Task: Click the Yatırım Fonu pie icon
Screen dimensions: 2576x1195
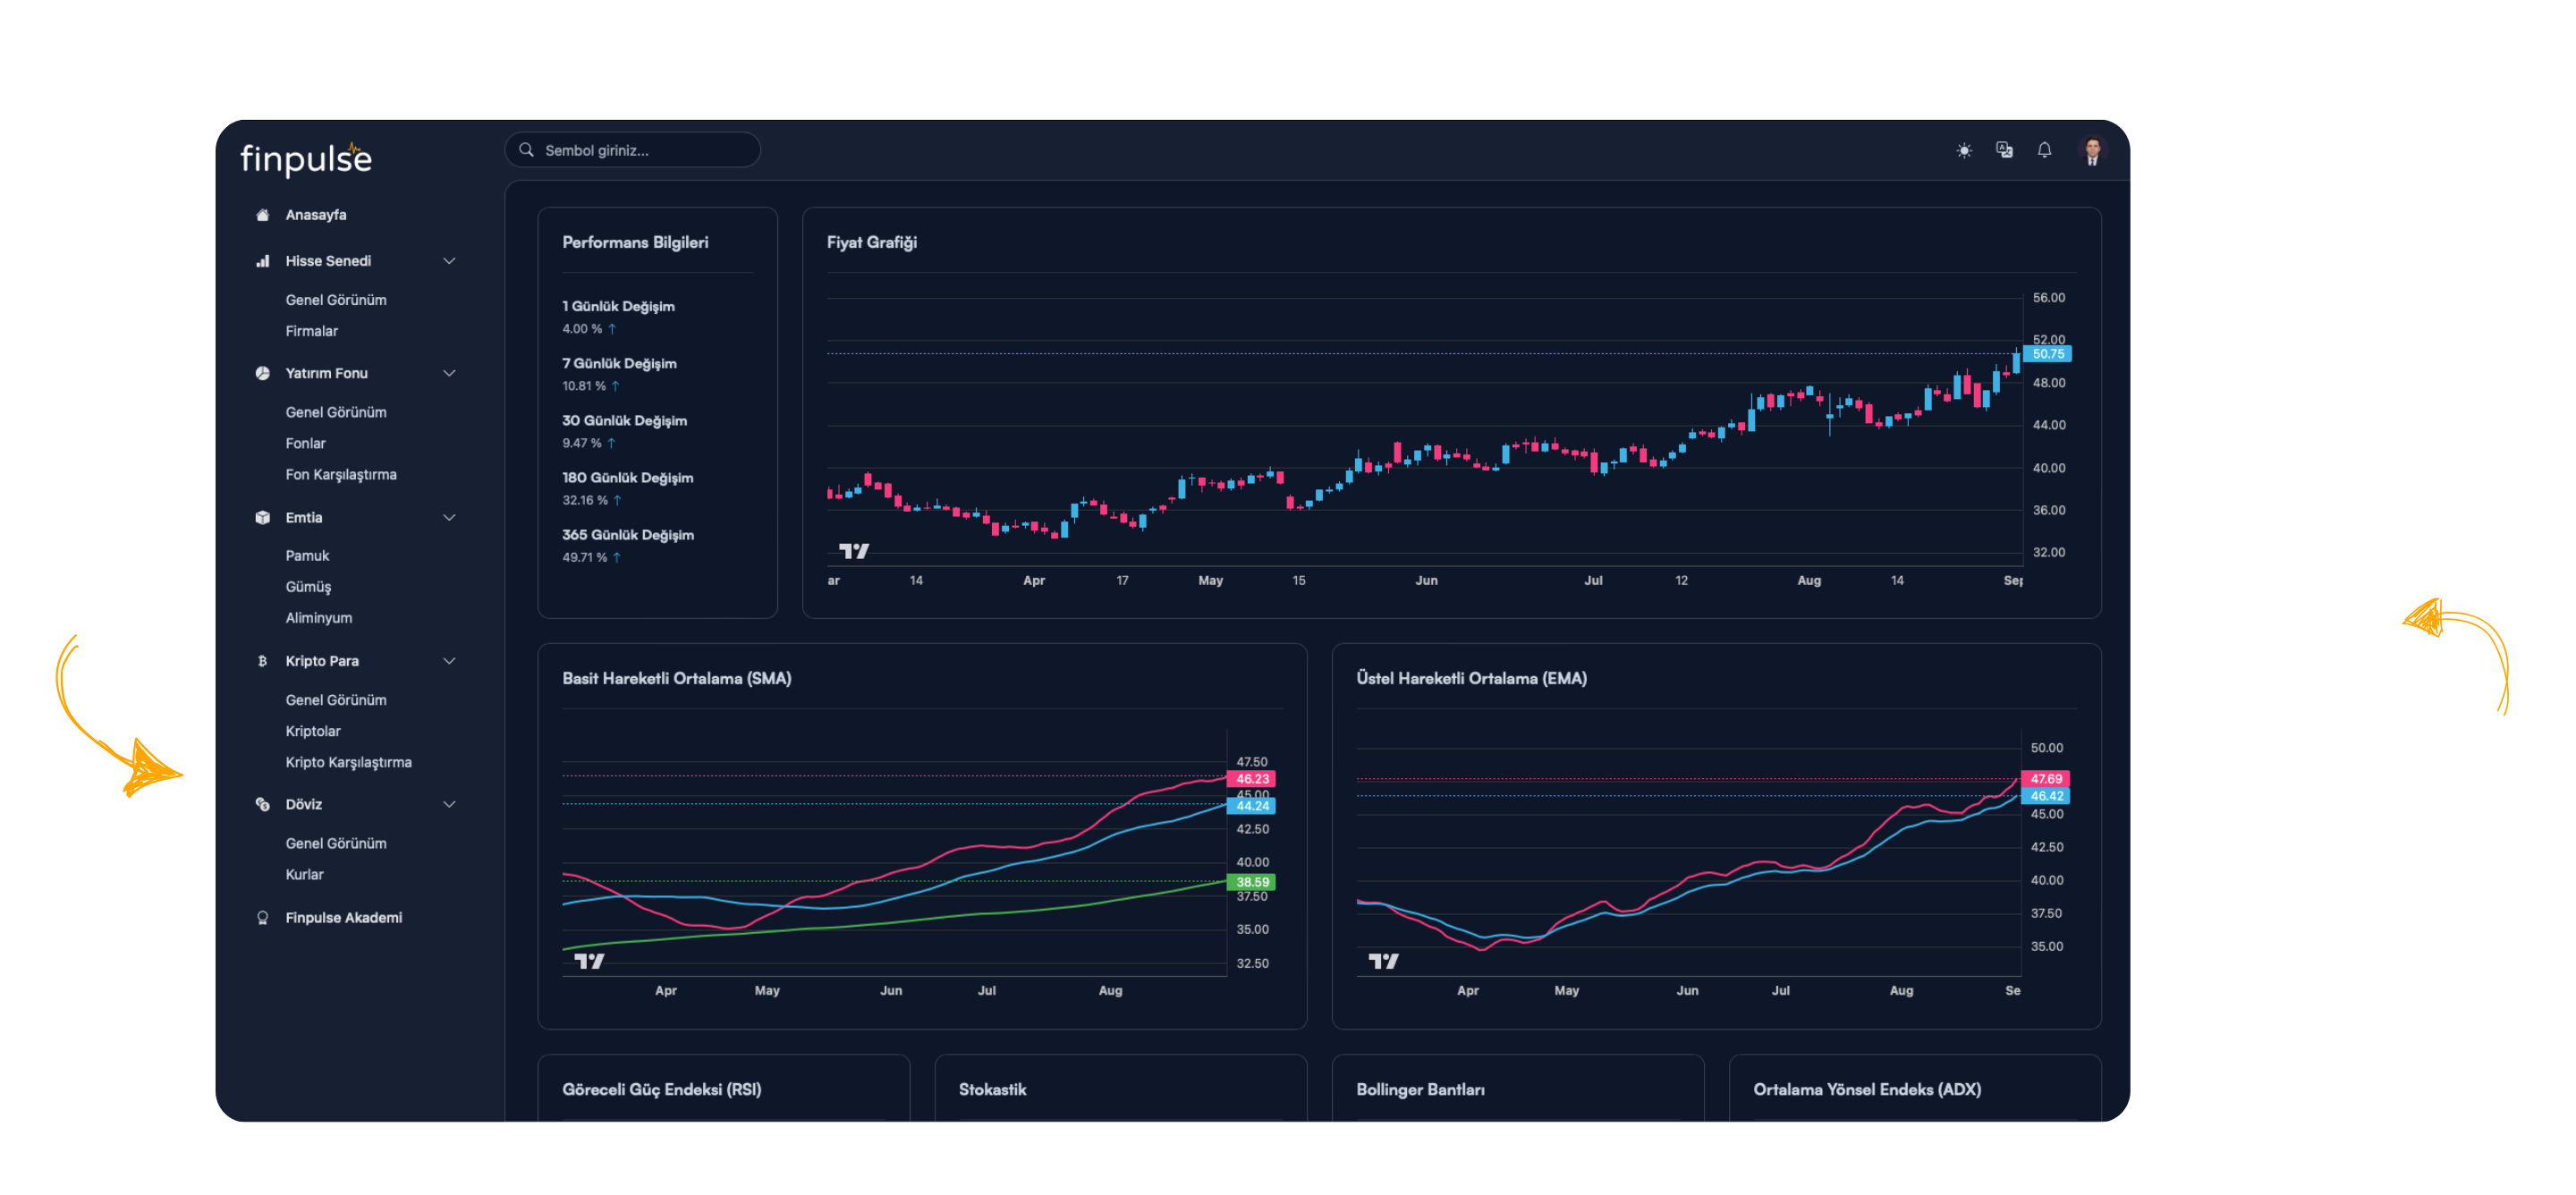Action: [262, 373]
